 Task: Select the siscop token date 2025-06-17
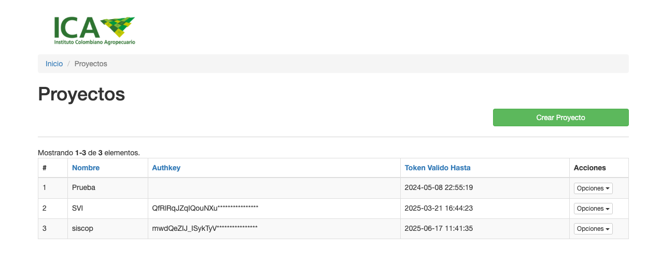click(x=439, y=228)
